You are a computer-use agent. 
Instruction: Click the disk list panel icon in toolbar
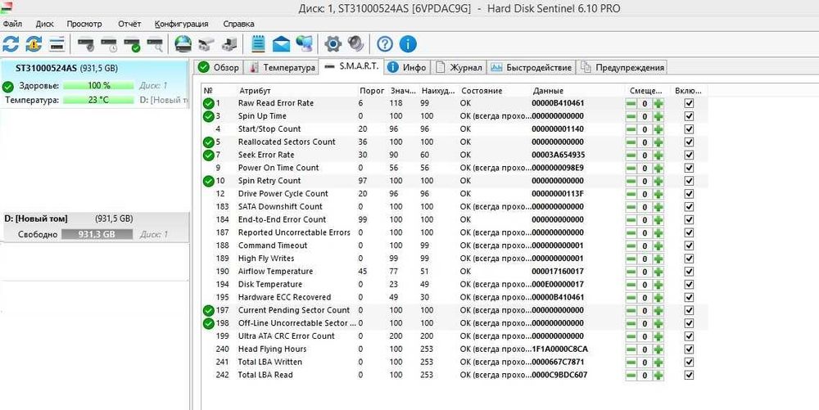(x=57, y=44)
